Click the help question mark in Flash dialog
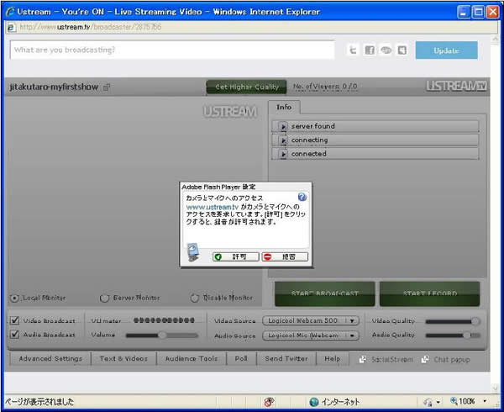This screenshot has width=504, height=412. [302, 197]
